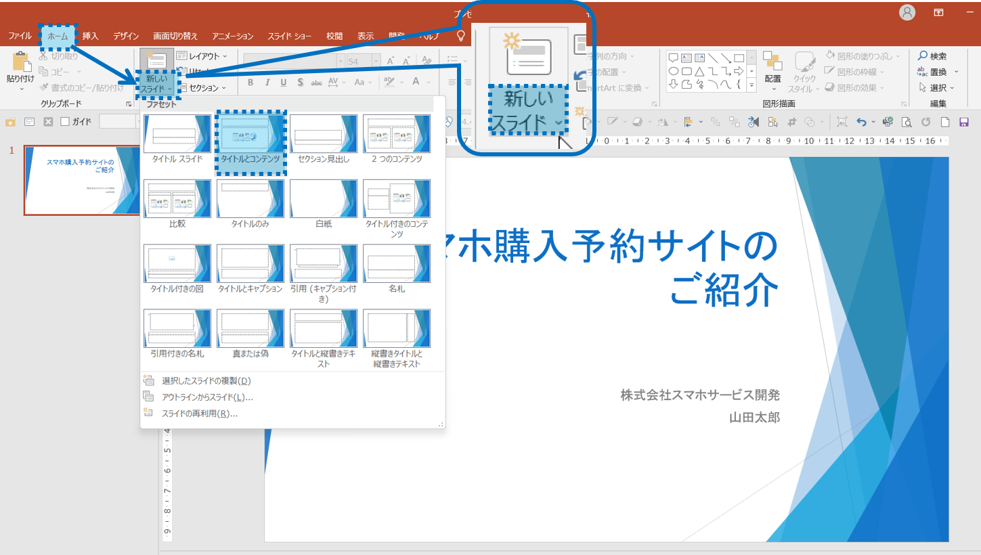Click the print preview icon in toolbar
The height and width of the screenshot is (555, 981).
[x=907, y=122]
